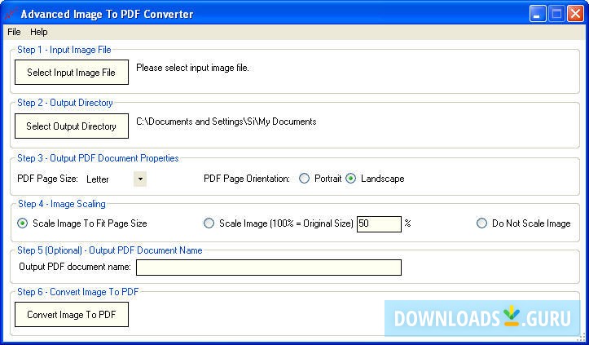Click 'Output PDF document name:' label
The height and width of the screenshot is (345, 589).
[75, 267]
